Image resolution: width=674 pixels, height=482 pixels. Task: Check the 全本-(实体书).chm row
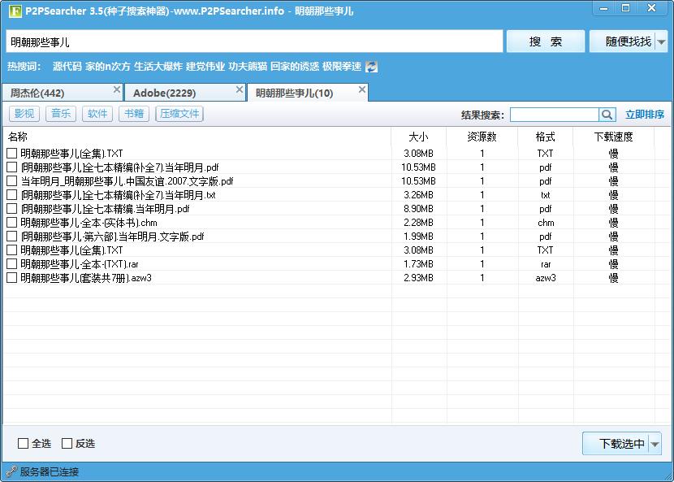click(12, 223)
